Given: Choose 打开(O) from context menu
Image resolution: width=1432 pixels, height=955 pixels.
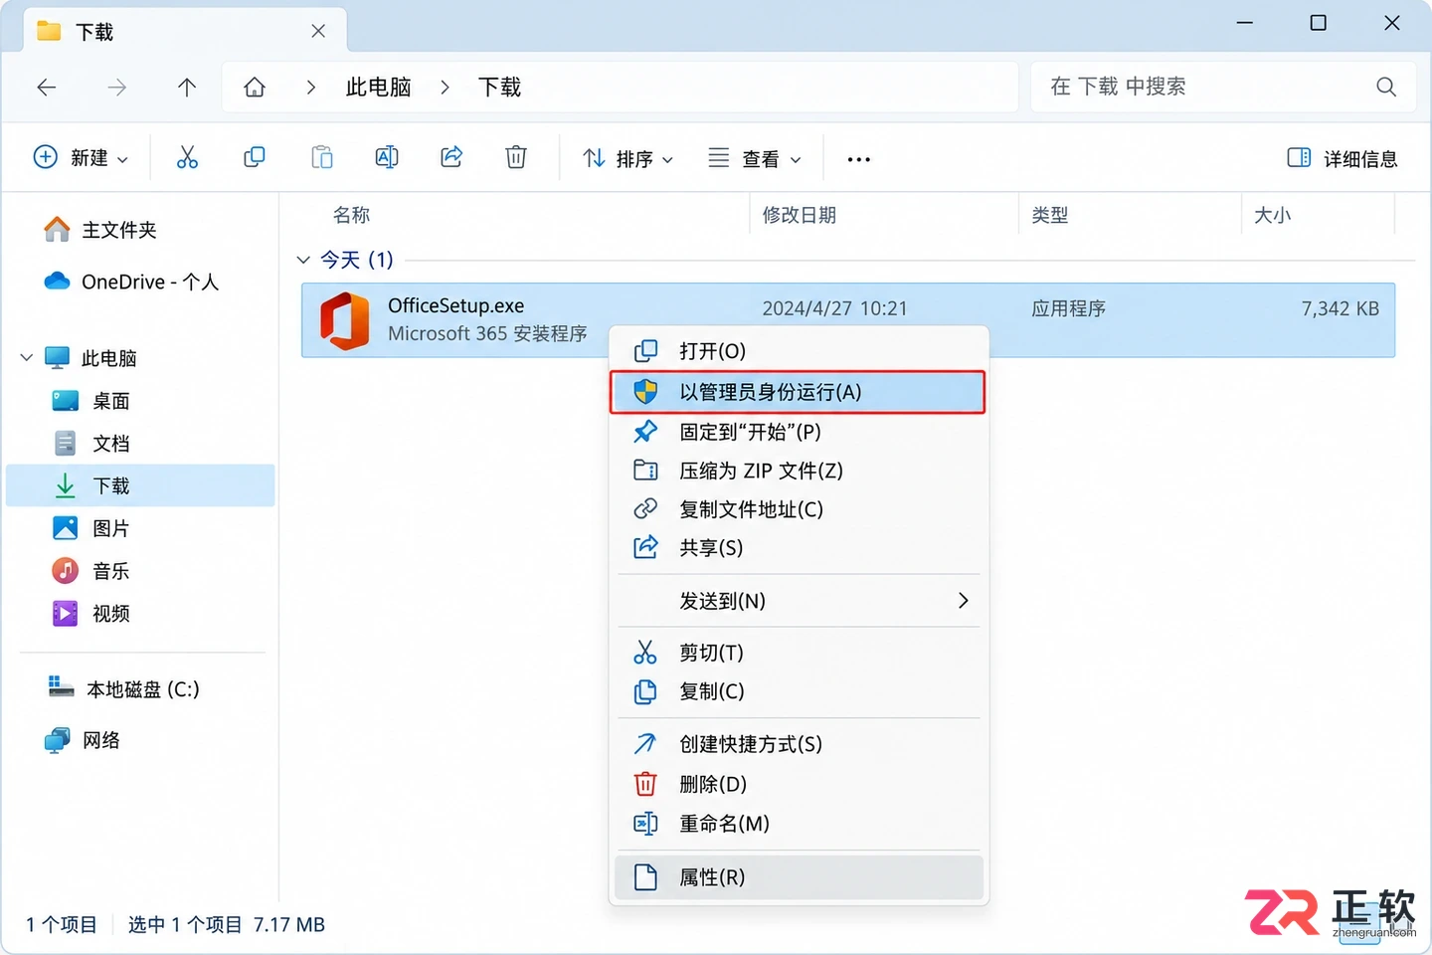Looking at the screenshot, I should pos(799,351).
